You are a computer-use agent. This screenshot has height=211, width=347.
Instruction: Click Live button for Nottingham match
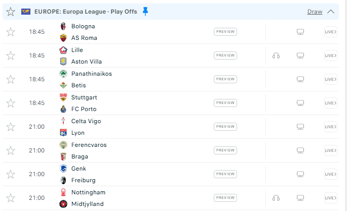330,198
